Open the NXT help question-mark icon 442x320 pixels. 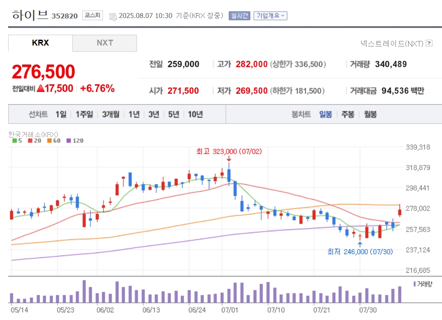click(x=429, y=43)
